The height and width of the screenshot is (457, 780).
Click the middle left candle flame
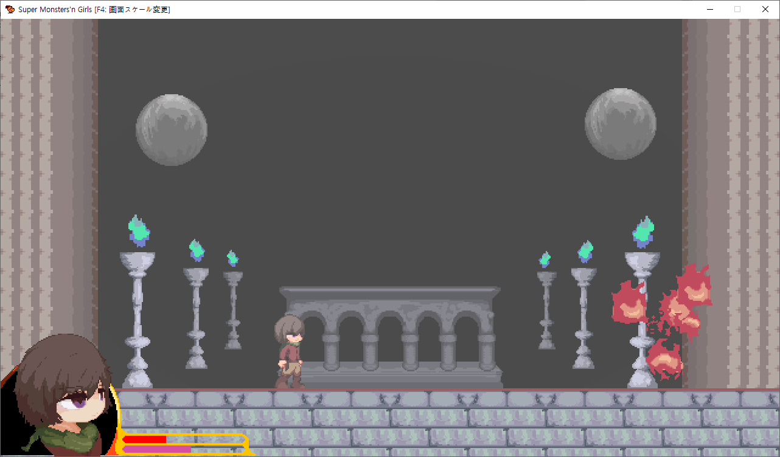click(x=197, y=249)
